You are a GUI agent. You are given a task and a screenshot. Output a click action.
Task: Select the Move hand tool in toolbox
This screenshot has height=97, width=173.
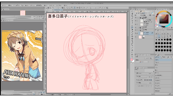coord(132,14)
